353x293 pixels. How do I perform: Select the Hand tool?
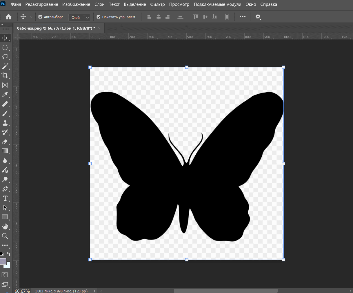(5, 226)
